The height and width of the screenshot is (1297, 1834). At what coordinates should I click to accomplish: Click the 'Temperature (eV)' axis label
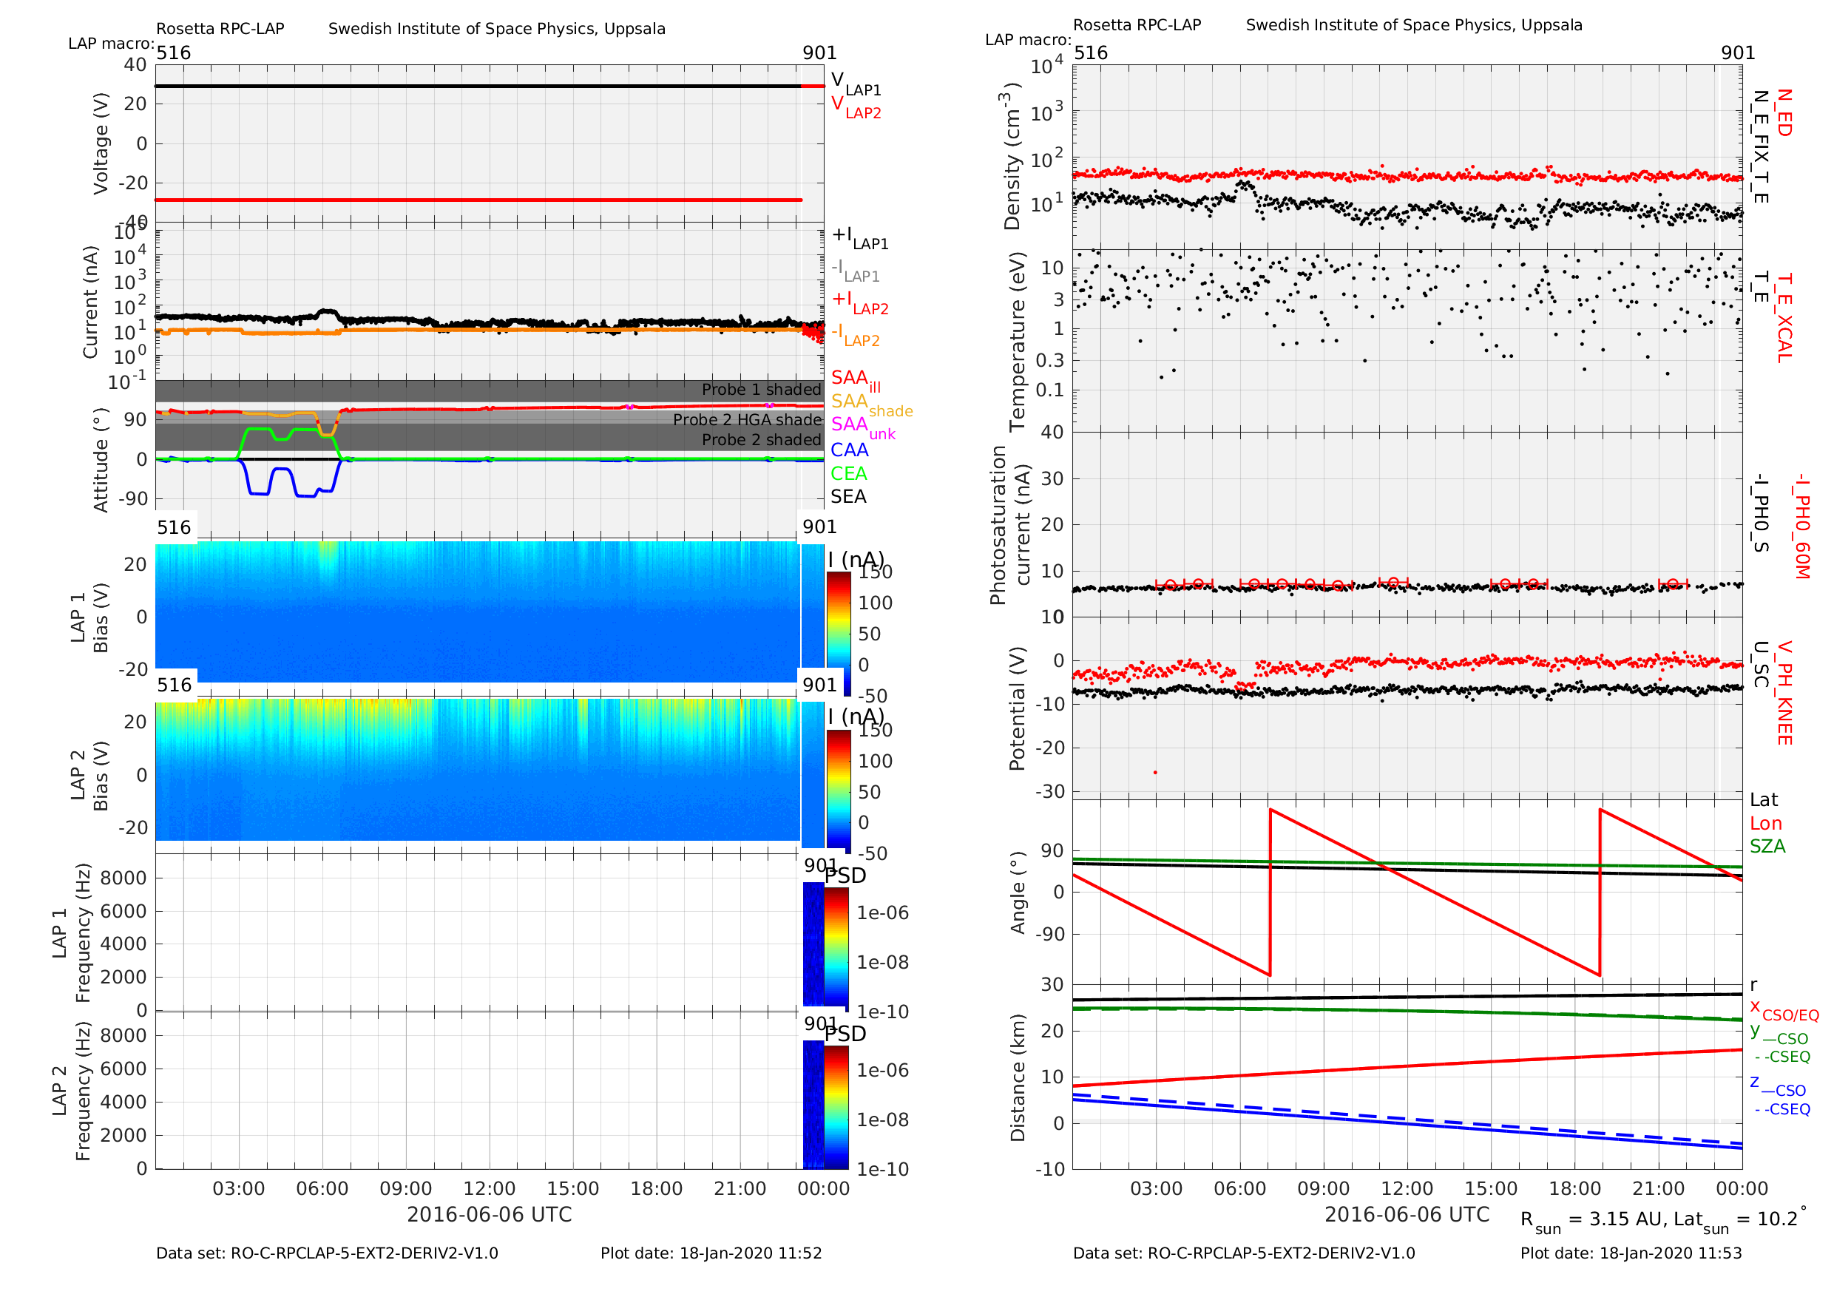pyautogui.click(x=1017, y=342)
